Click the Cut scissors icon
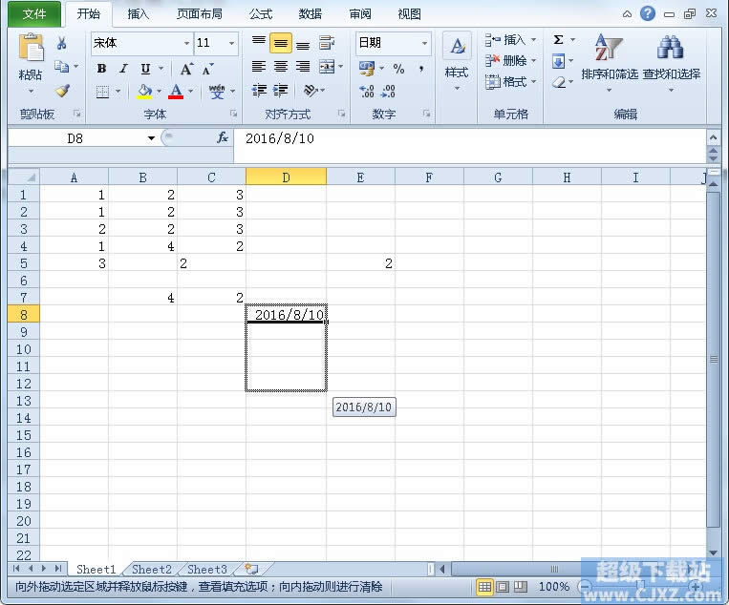729x605 pixels. (62, 44)
